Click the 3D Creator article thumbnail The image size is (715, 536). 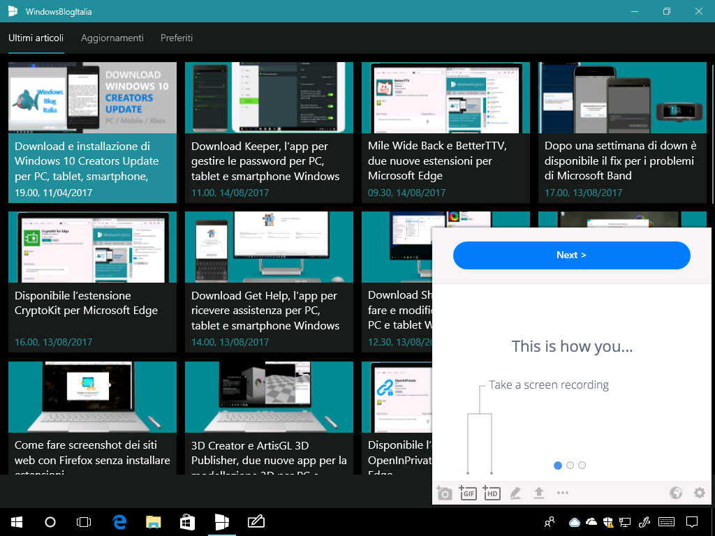click(269, 397)
